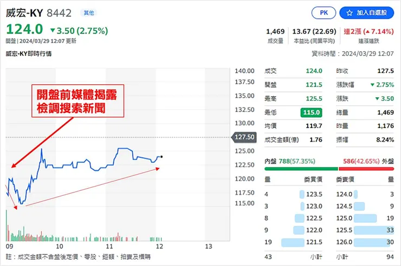
Task: Add stock via 加入自選股 button
Action: [366, 13]
